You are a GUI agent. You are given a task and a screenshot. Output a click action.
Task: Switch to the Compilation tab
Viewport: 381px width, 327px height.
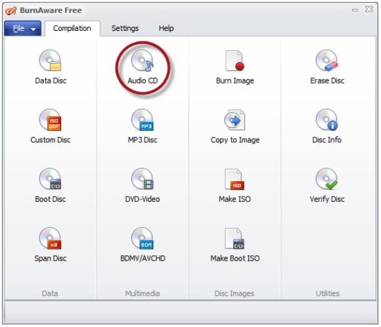[72, 28]
